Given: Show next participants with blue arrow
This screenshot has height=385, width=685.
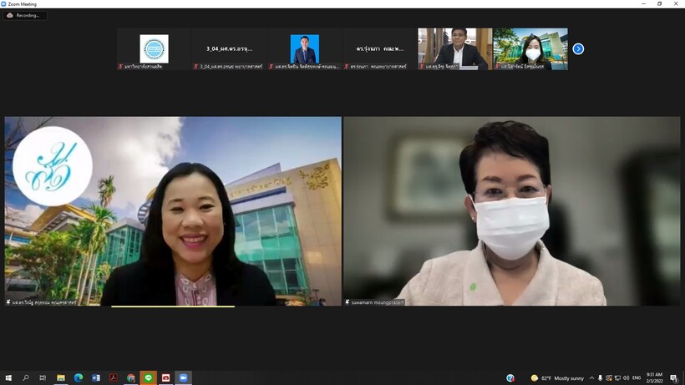Looking at the screenshot, I should (x=578, y=49).
